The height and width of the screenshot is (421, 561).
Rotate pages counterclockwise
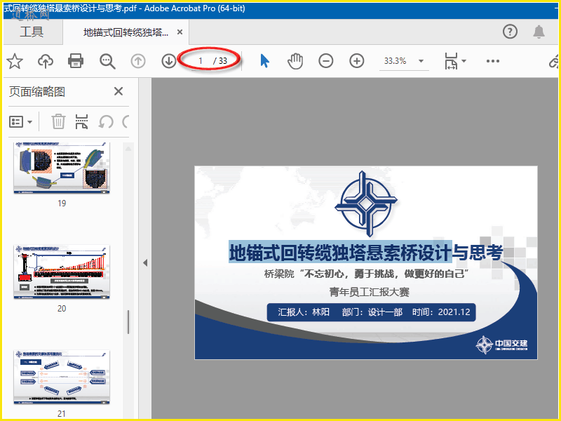coord(106,121)
